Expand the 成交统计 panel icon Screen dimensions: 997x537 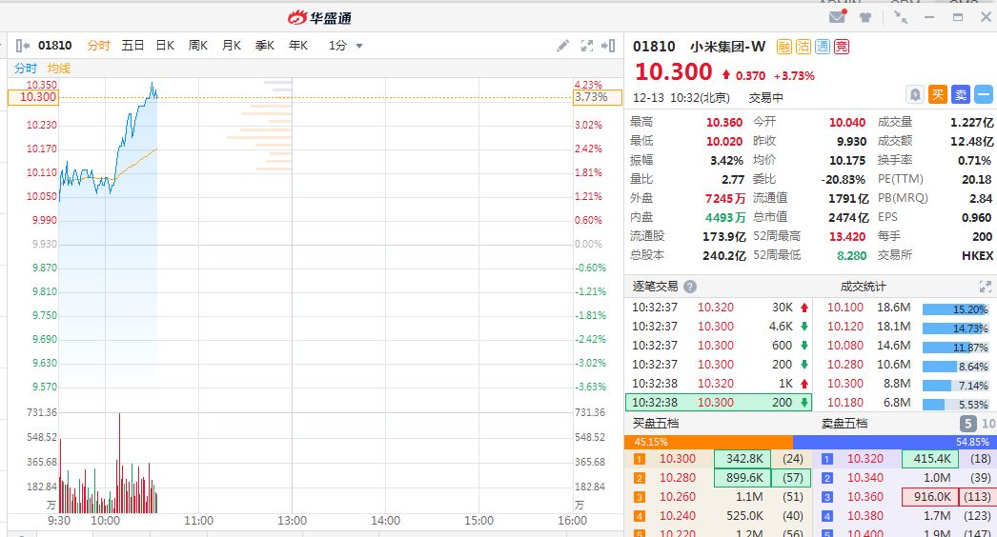tap(985, 287)
